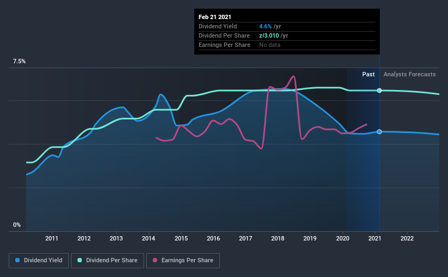Click the 2011 x-axis year label
The width and height of the screenshot is (448, 277).
(x=52, y=238)
